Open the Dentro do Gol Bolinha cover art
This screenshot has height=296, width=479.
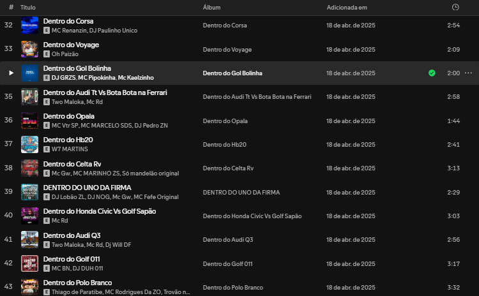coord(29,73)
